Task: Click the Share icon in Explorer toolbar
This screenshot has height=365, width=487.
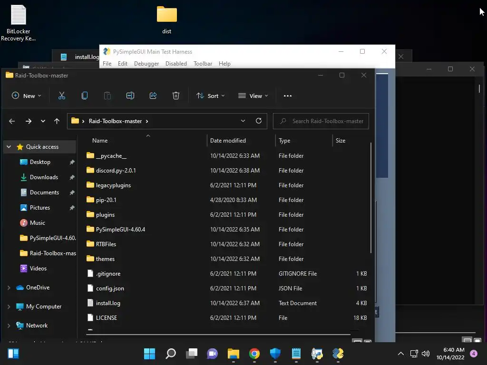Action: coord(153,96)
